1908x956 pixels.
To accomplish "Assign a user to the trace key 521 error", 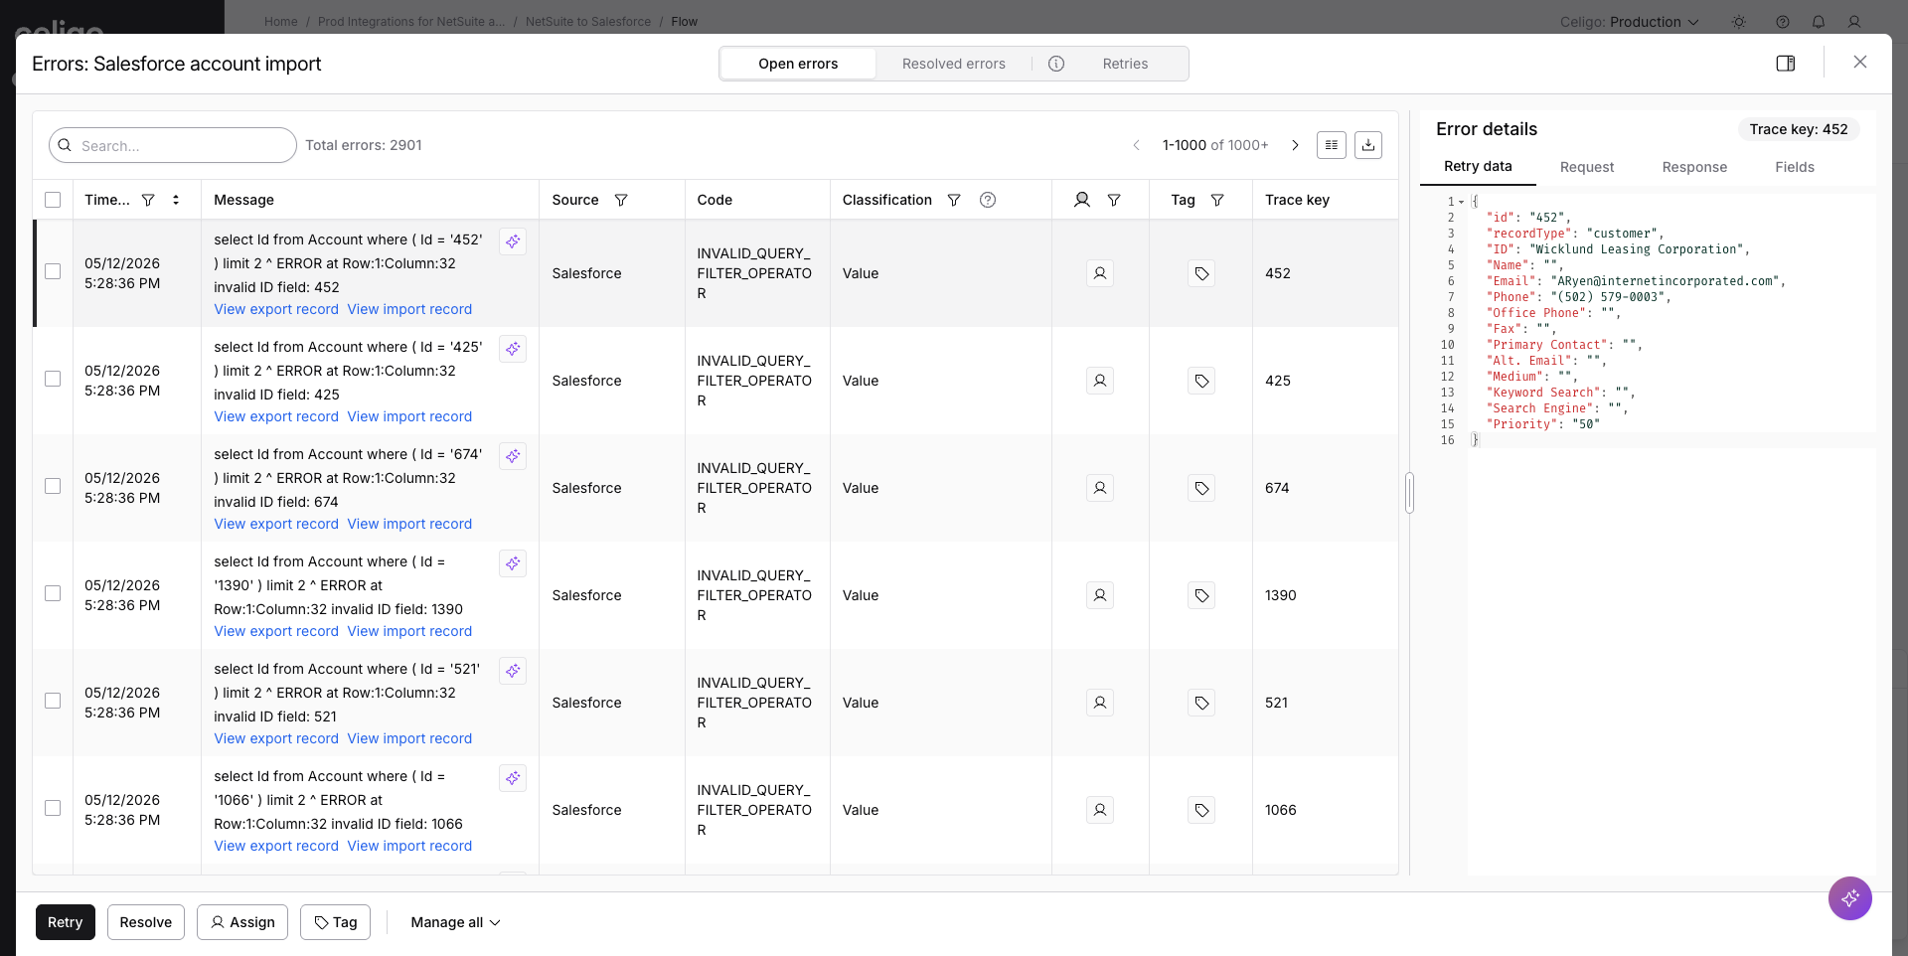I will 1100,703.
